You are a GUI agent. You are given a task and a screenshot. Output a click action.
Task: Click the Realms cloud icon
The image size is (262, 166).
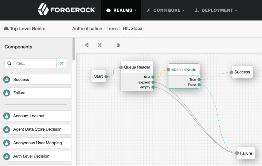109,10
